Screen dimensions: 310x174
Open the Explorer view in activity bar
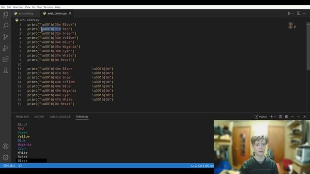pos(5,14)
